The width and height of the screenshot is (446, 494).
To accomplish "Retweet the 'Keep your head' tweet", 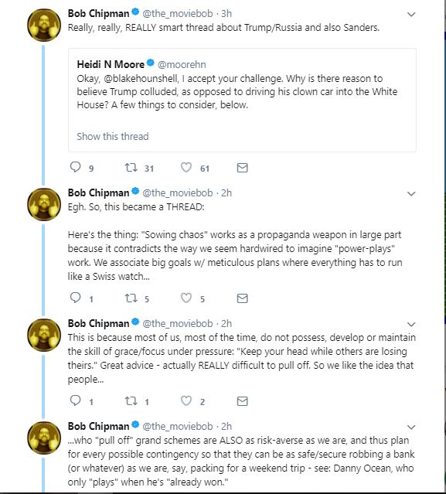I will pos(131,400).
